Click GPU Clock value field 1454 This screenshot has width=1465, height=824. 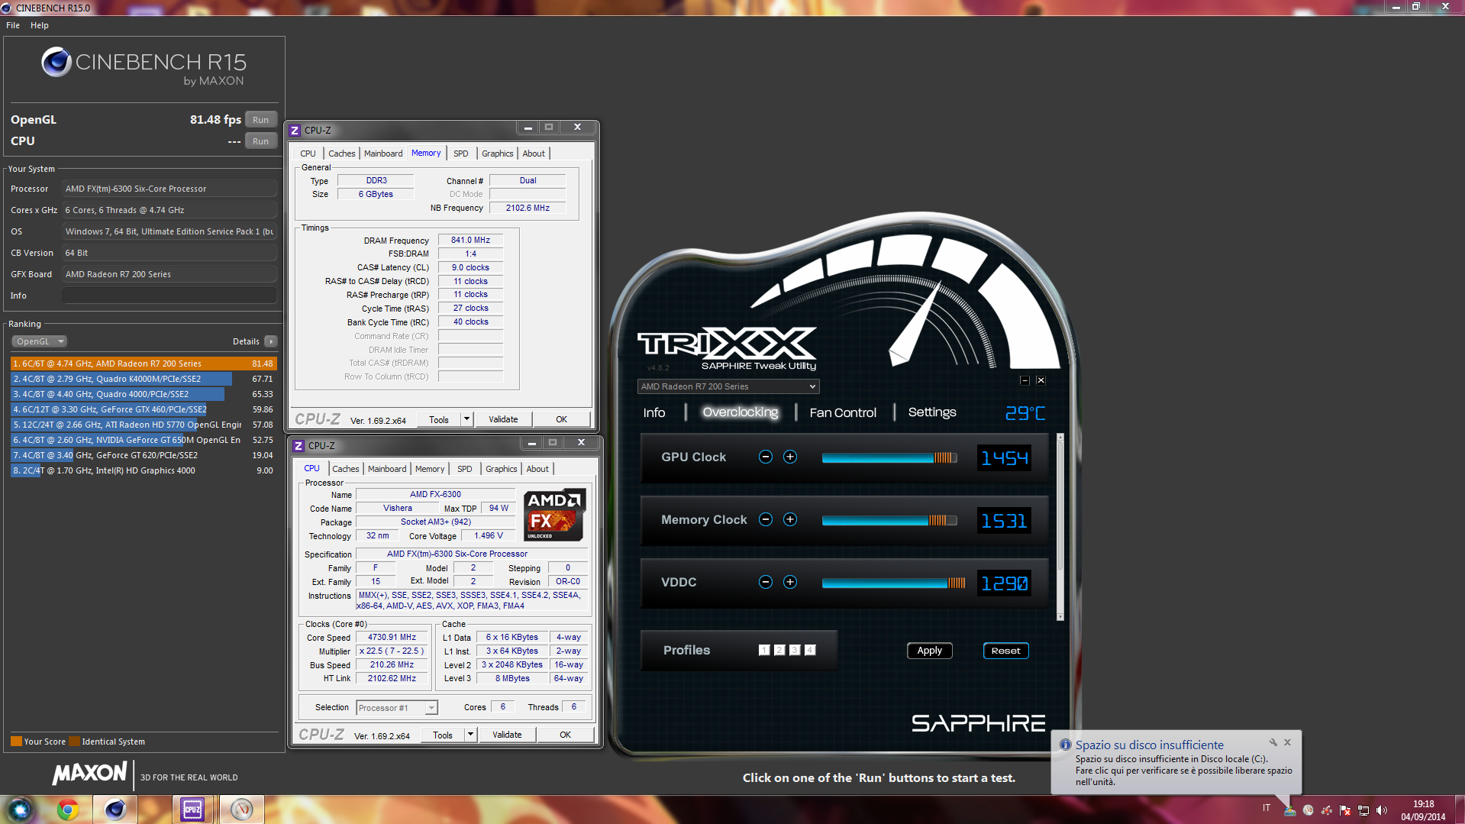1004,457
